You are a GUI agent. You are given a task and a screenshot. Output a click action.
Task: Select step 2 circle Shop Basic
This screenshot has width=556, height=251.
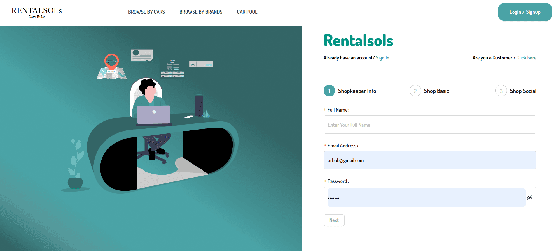(415, 91)
